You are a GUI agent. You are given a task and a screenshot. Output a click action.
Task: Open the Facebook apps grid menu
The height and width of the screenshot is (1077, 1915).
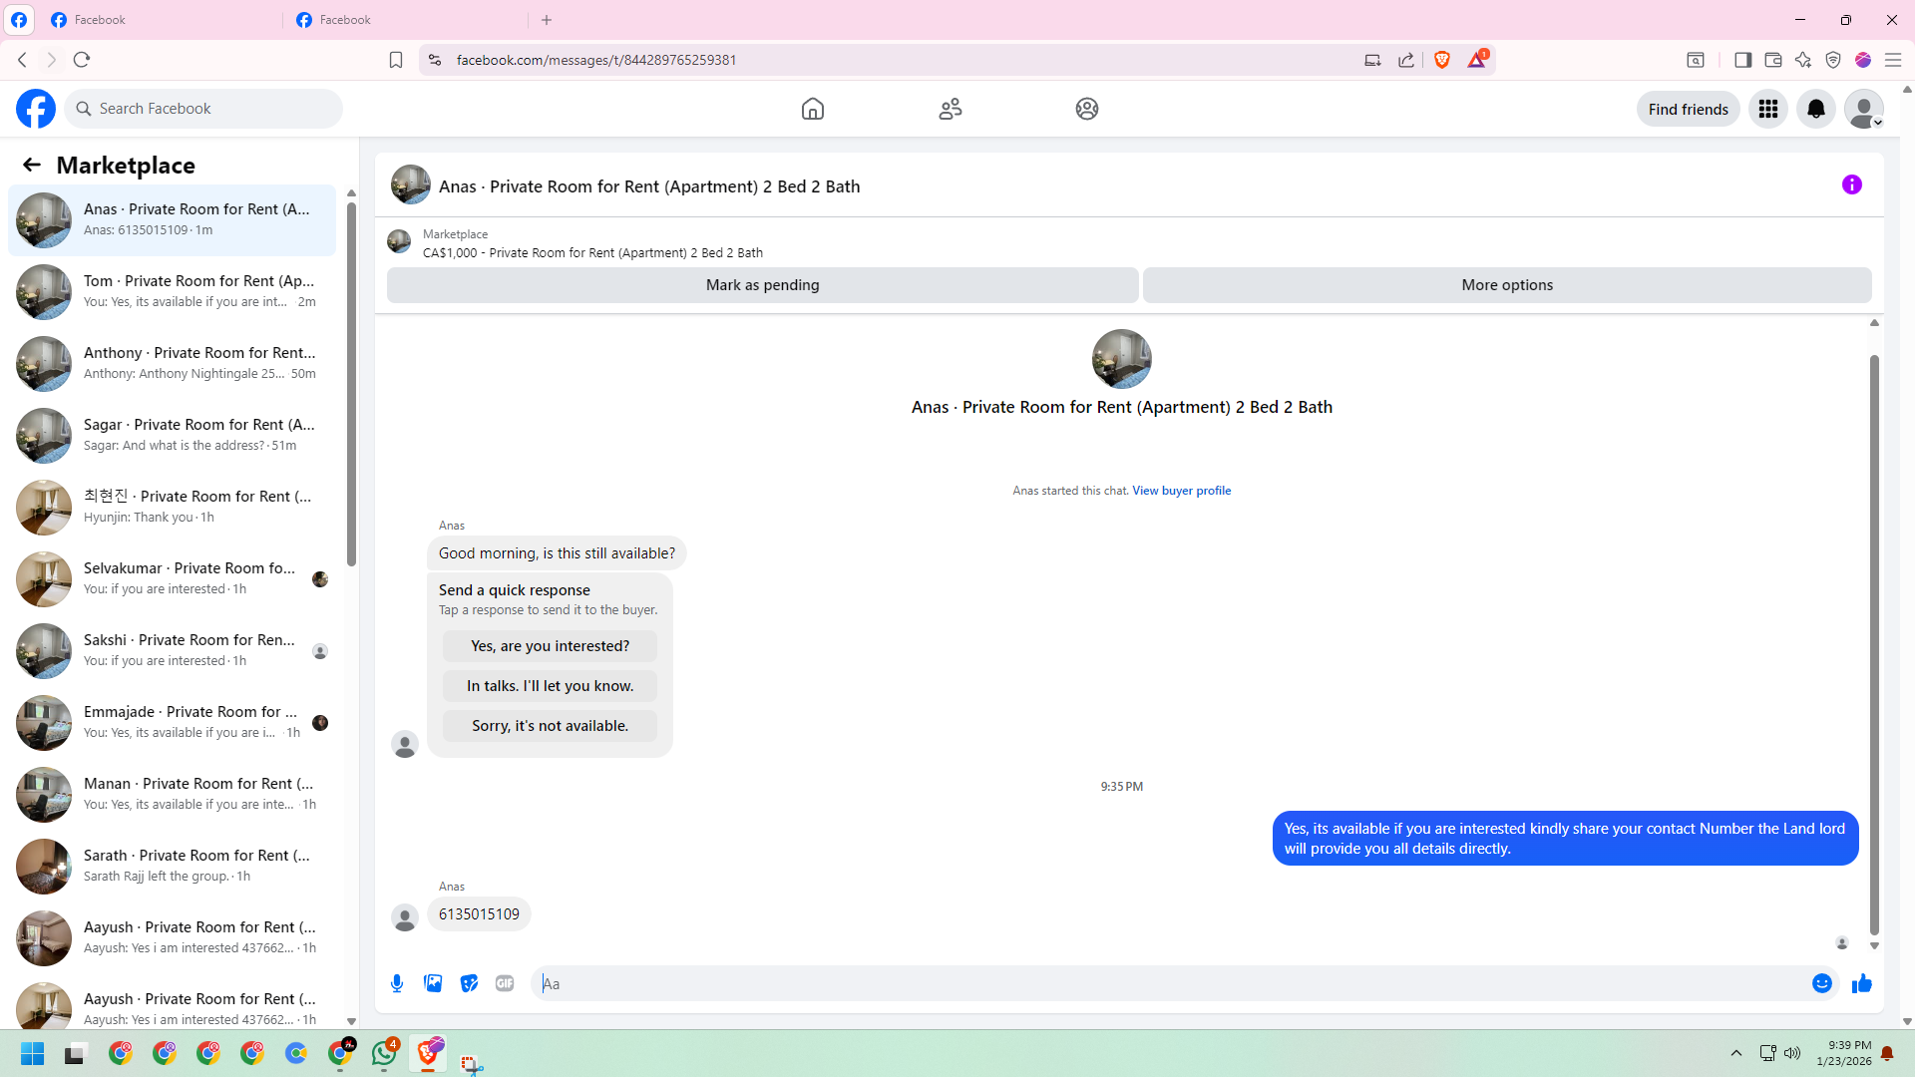pyautogui.click(x=1767, y=109)
